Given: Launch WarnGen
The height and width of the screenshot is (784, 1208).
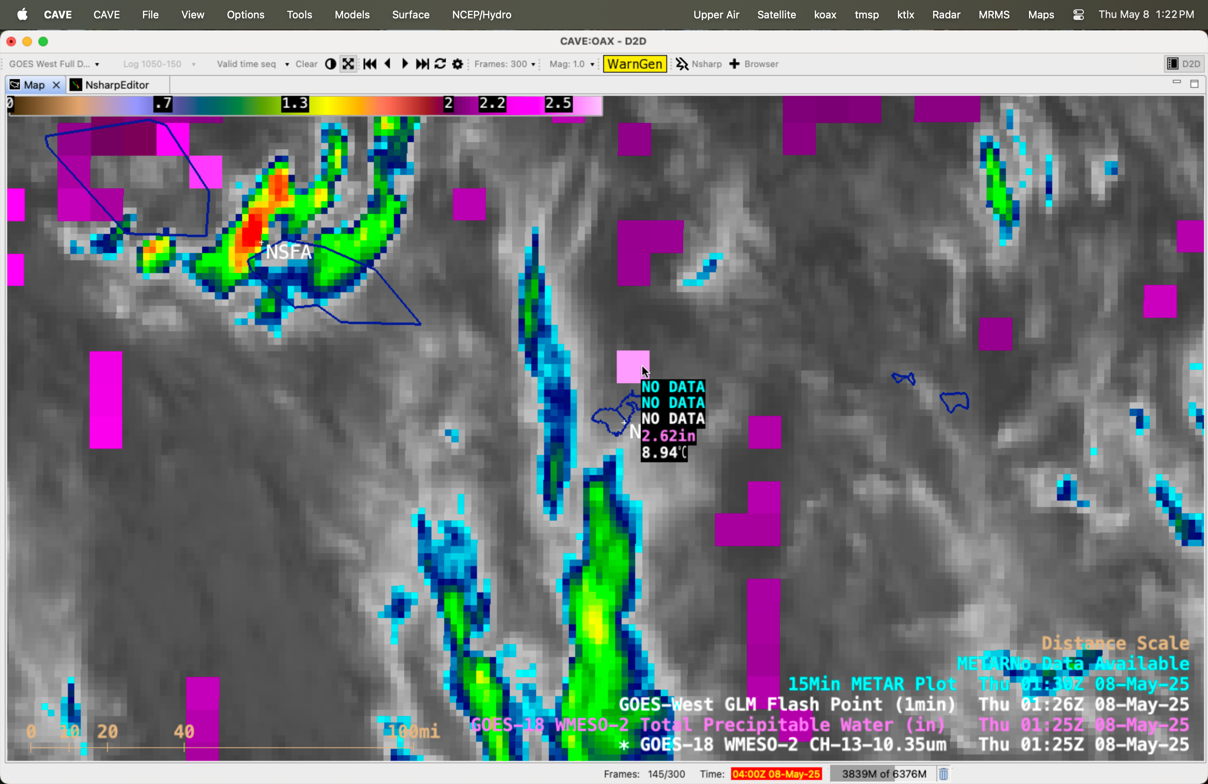Looking at the screenshot, I should [x=634, y=64].
